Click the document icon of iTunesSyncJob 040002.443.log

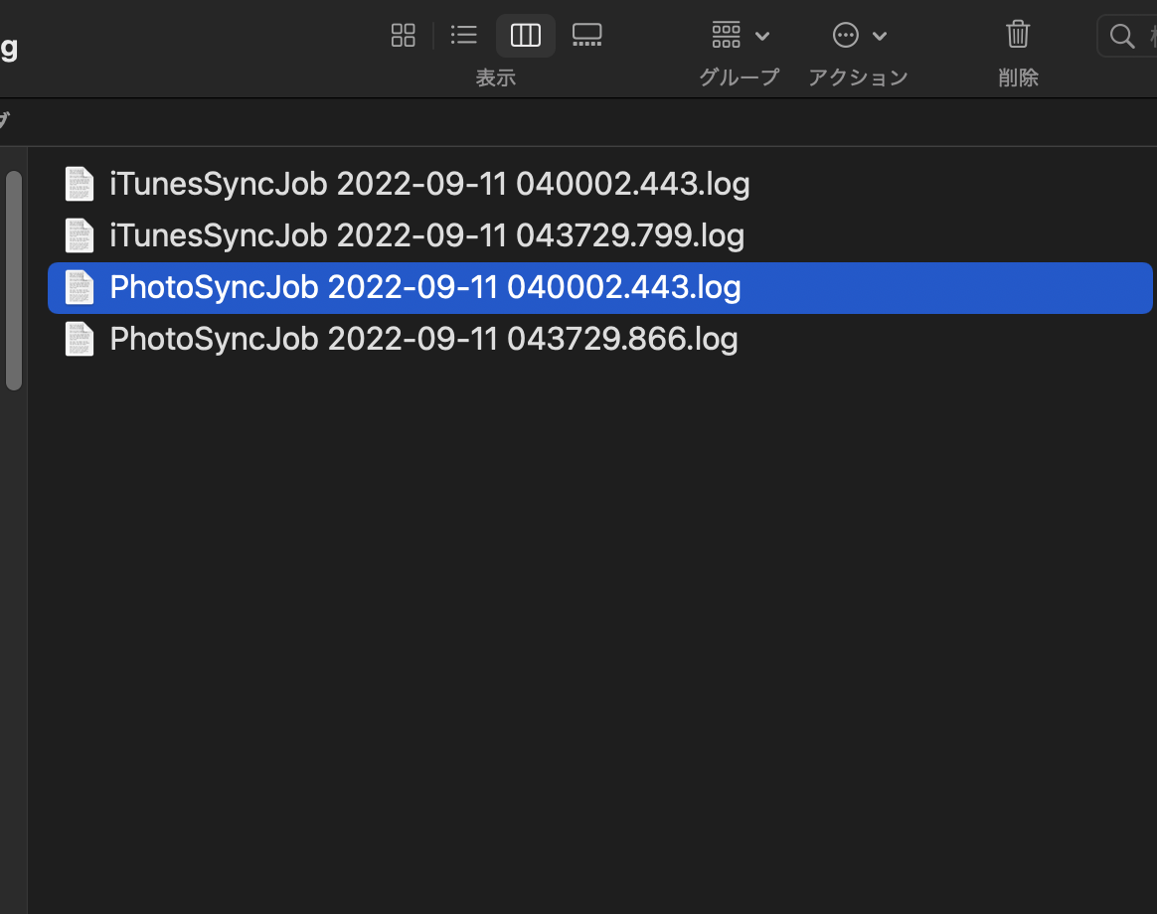pos(80,184)
